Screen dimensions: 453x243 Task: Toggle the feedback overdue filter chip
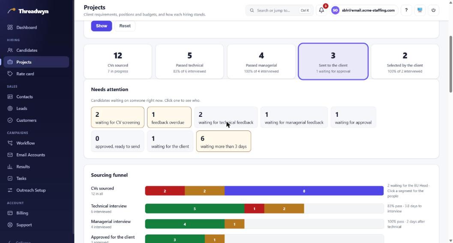[x=169, y=117]
